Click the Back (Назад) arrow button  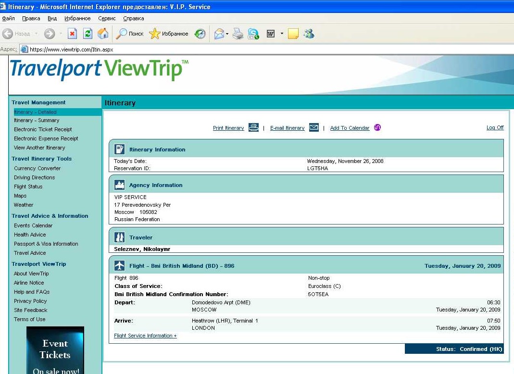(16, 34)
